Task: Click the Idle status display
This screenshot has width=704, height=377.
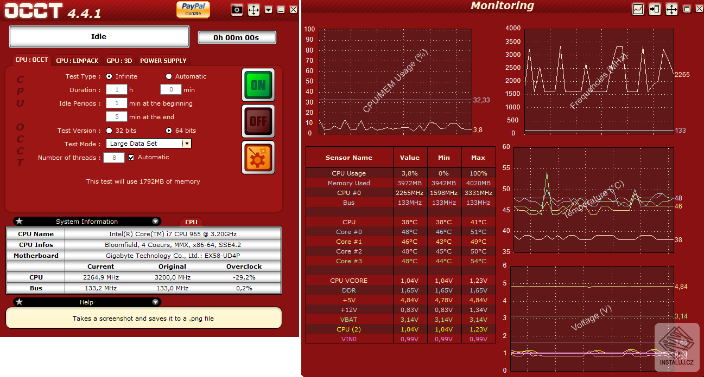Action: (x=99, y=37)
